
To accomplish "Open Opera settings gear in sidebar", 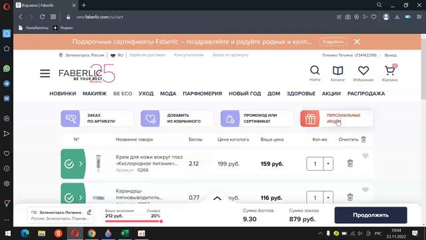I will click(x=7, y=184).
